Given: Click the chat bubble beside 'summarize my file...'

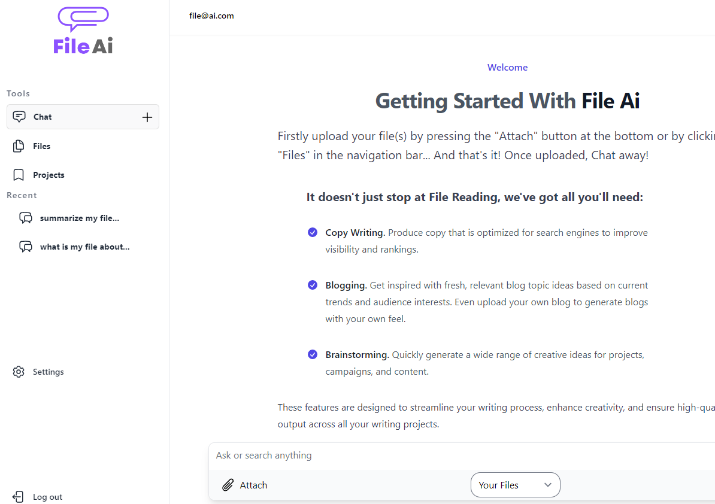Looking at the screenshot, I should (x=26, y=217).
